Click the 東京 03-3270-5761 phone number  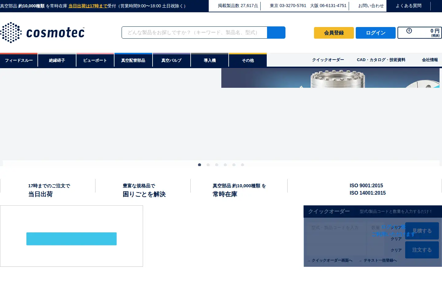288,6
